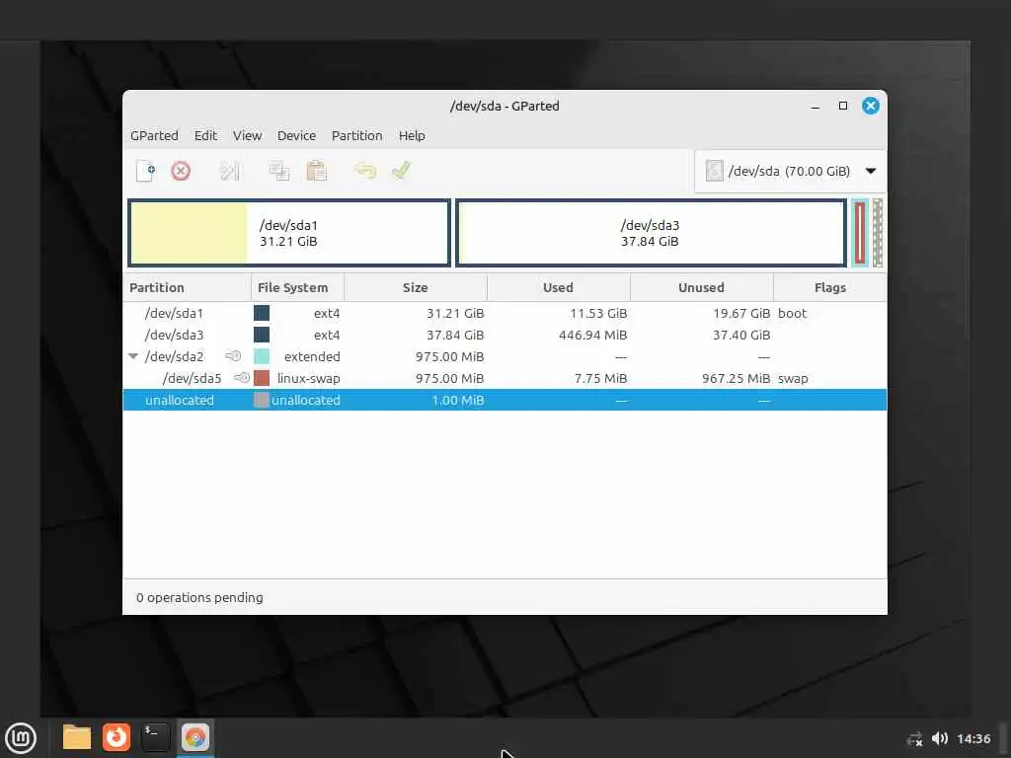This screenshot has width=1011, height=758.
Task: Click the boot flag on /dev/sda1
Action: tap(792, 314)
